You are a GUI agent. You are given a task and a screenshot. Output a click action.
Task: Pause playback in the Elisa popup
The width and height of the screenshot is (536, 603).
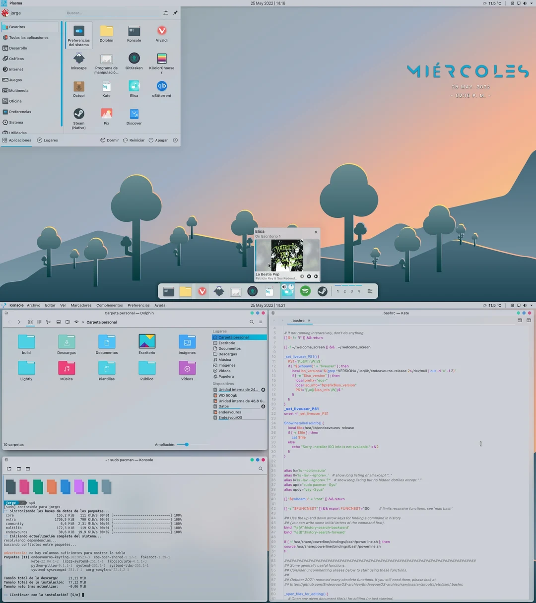pyautogui.click(x=308, y=276)
